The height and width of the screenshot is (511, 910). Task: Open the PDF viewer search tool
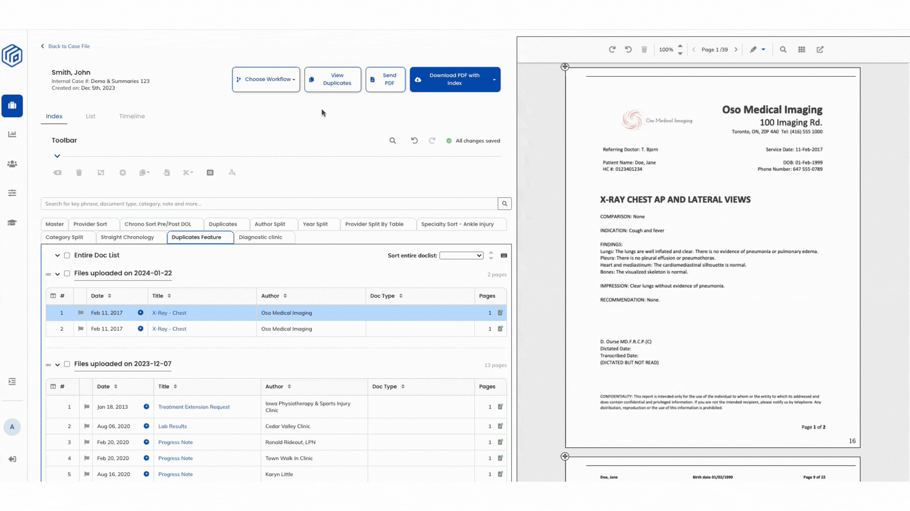pos(783,50)
